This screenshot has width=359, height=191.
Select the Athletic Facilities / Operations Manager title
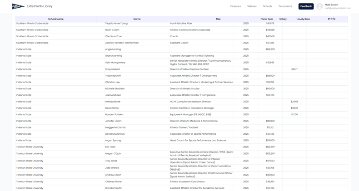pyautogui.click(x=192, y=108)
